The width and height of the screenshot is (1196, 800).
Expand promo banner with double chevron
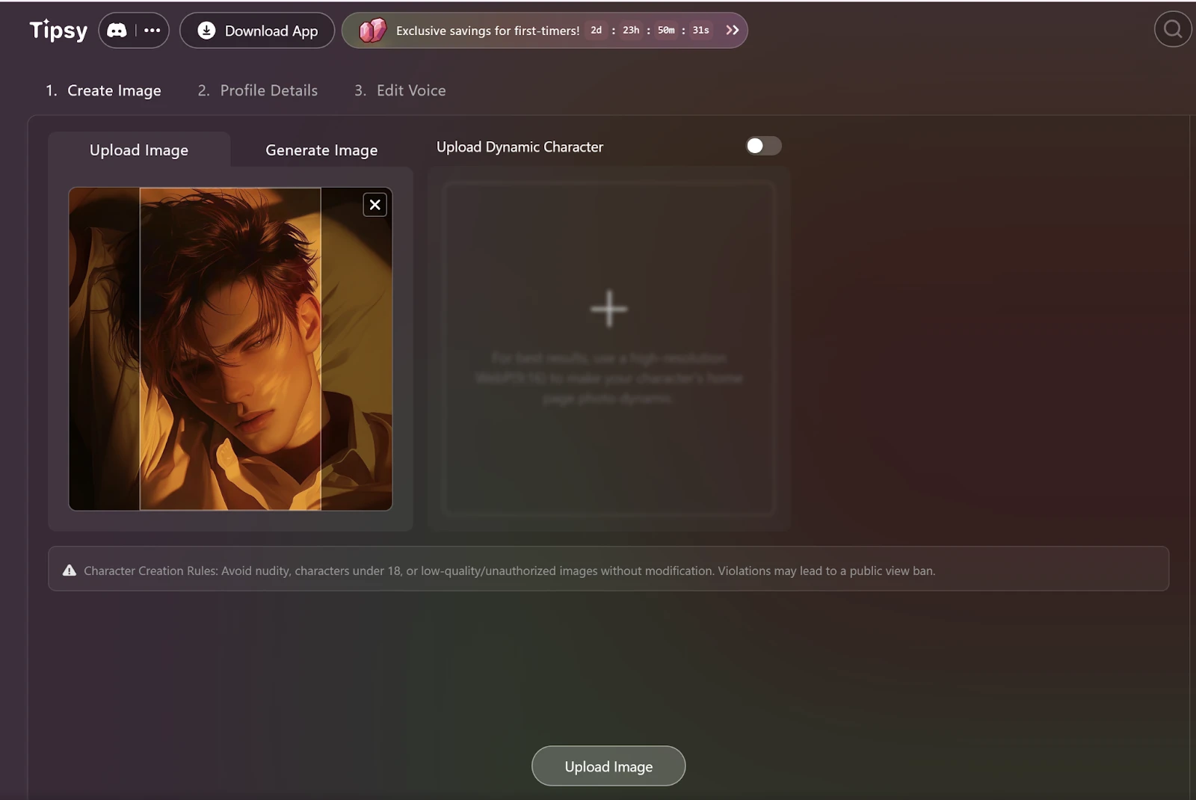point(732,30)
